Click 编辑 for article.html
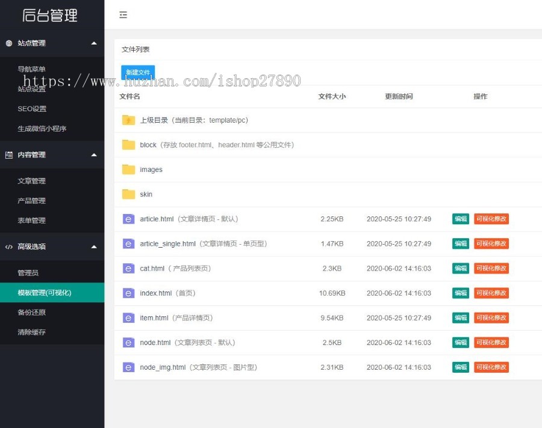This screenshot has height=428, width=542. pyautogui.click(x=461, y=219)
